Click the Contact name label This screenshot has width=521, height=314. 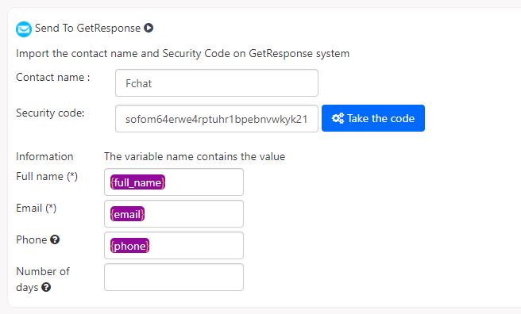(x=53, y=77)
